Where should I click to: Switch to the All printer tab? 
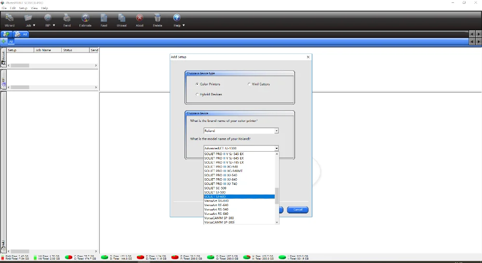[x=21, y=34]
